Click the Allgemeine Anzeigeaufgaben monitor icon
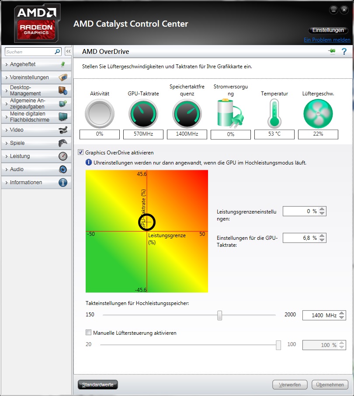354x396 pixels. (63, 104)
